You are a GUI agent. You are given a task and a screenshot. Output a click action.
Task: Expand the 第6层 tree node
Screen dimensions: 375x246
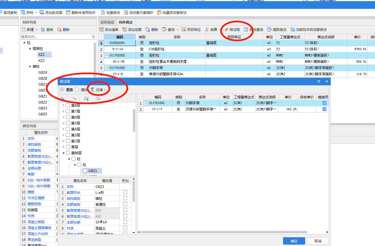pos(63,117)
